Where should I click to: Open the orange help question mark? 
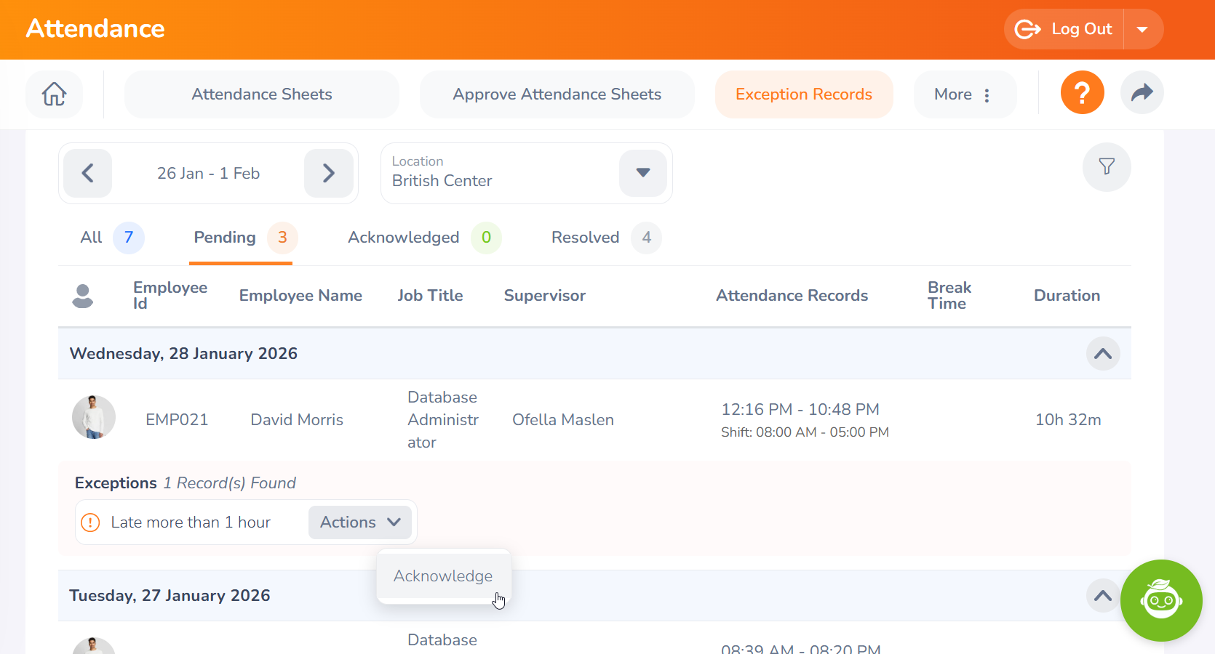tap(1082, 93)
